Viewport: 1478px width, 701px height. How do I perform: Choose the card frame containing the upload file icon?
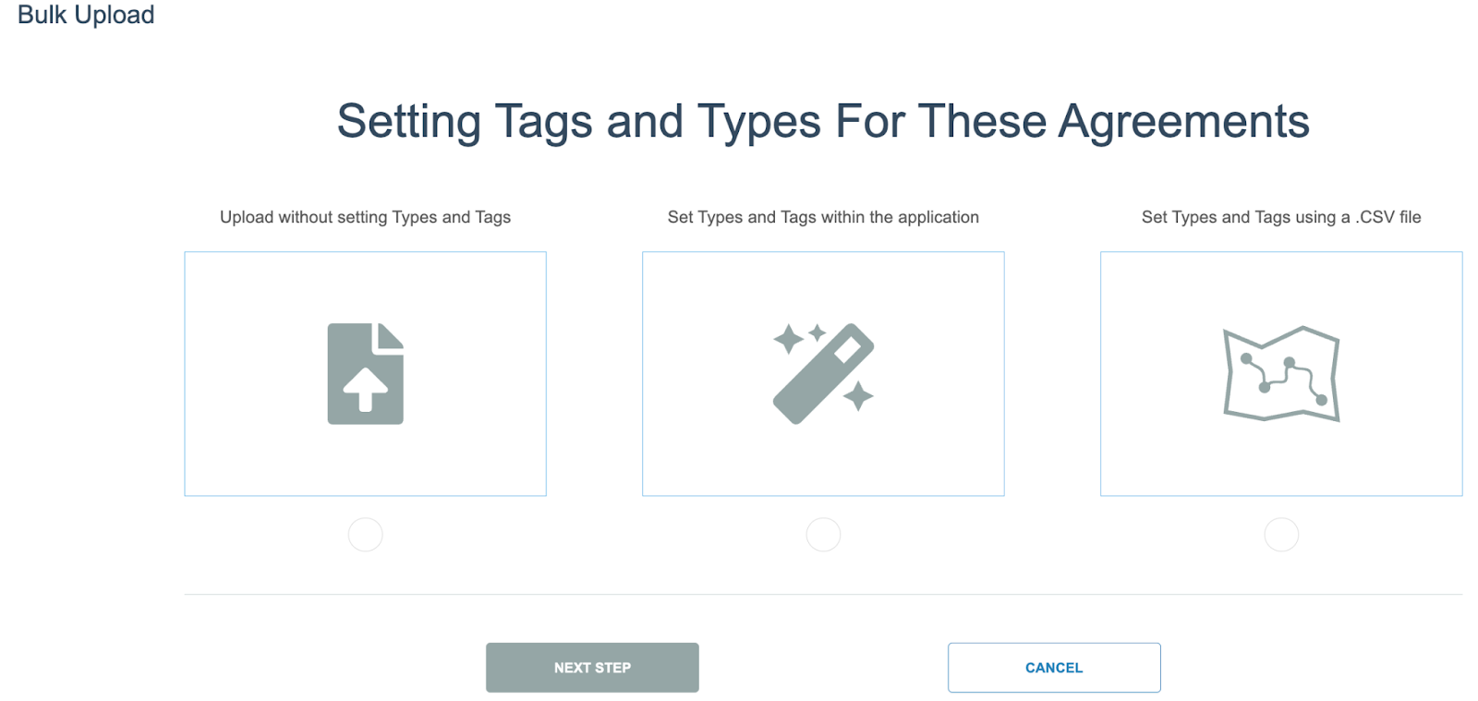click(365, 373)
